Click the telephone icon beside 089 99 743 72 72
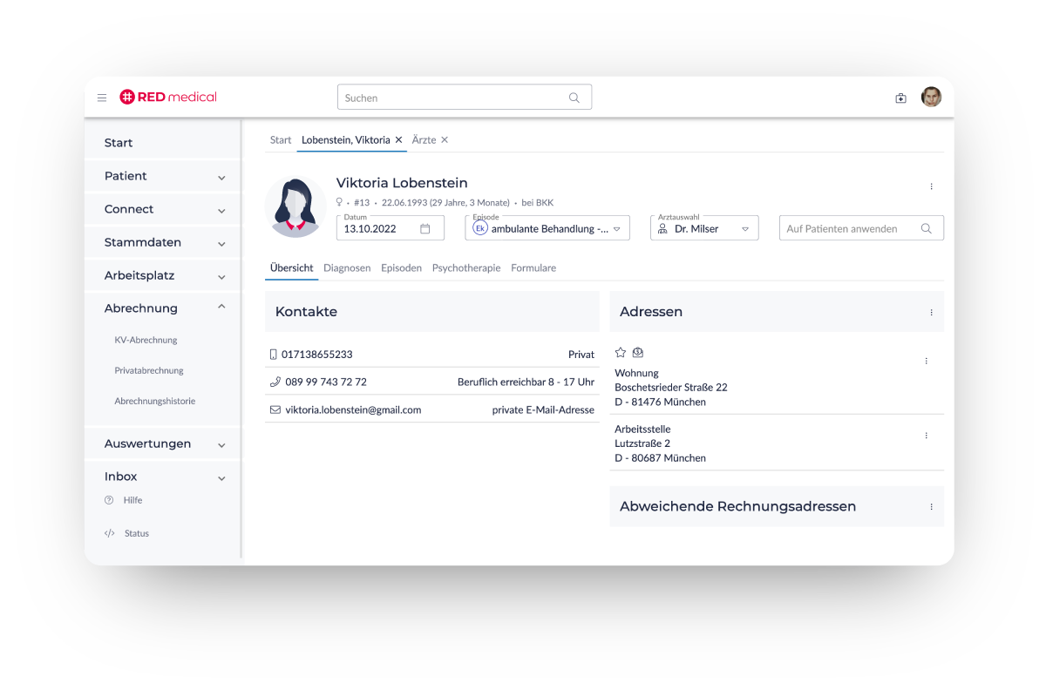The image size is (1046, 690). (275, 382)
